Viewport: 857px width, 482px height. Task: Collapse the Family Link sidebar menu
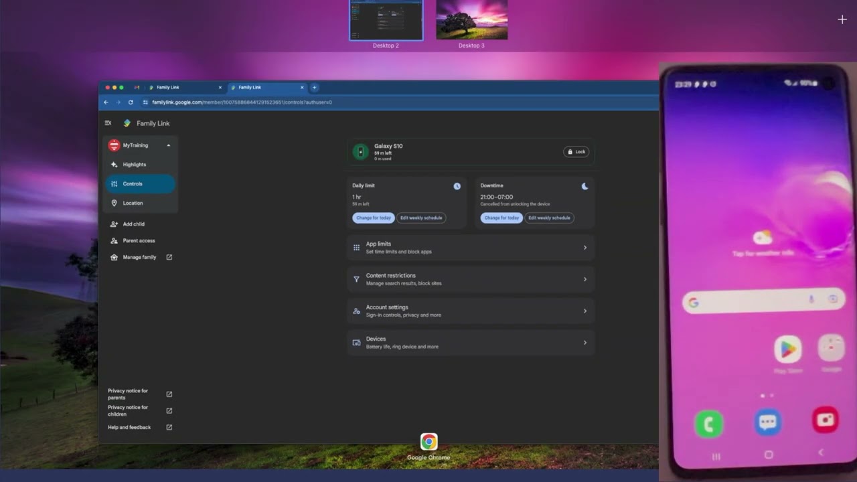(x=108, y=123)
